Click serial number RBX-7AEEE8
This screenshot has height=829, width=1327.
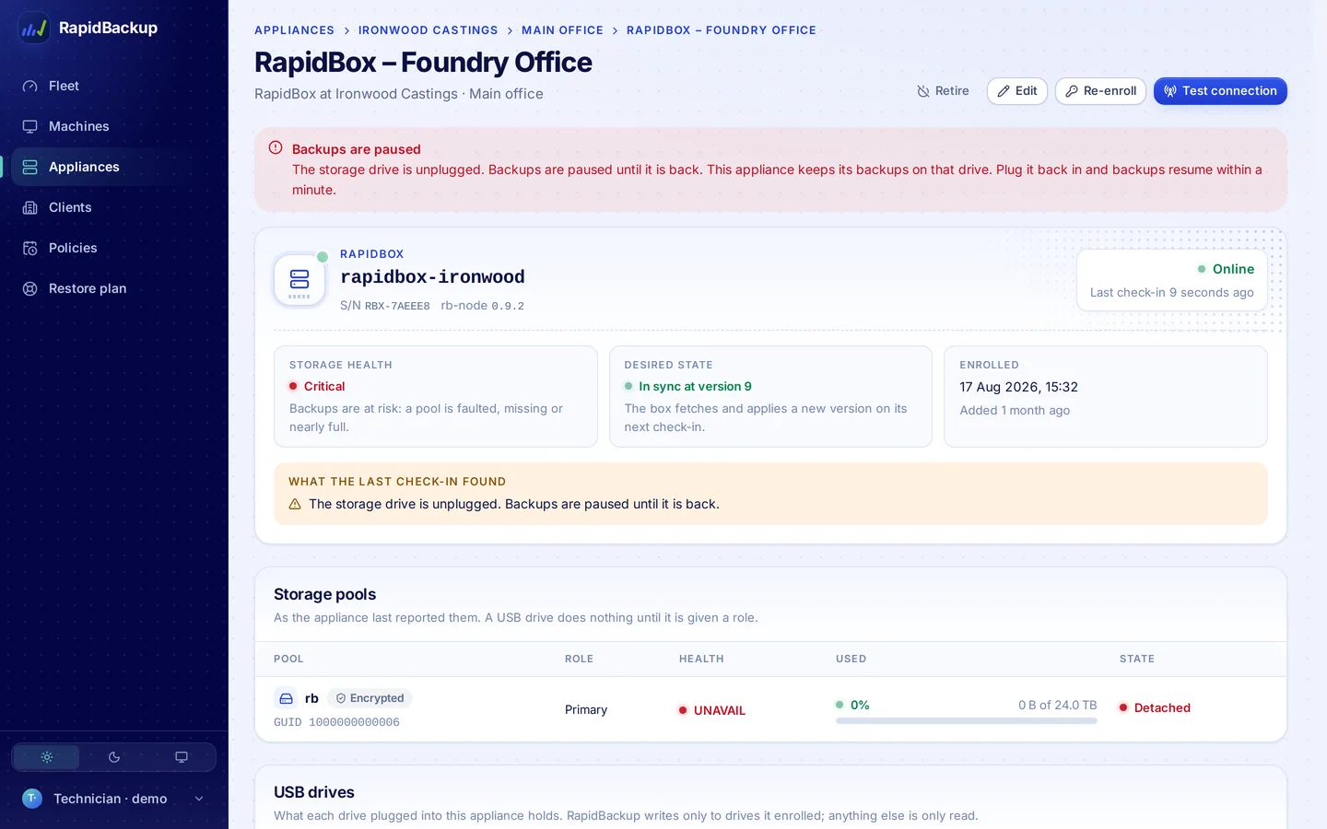click(x=397, y=306)
